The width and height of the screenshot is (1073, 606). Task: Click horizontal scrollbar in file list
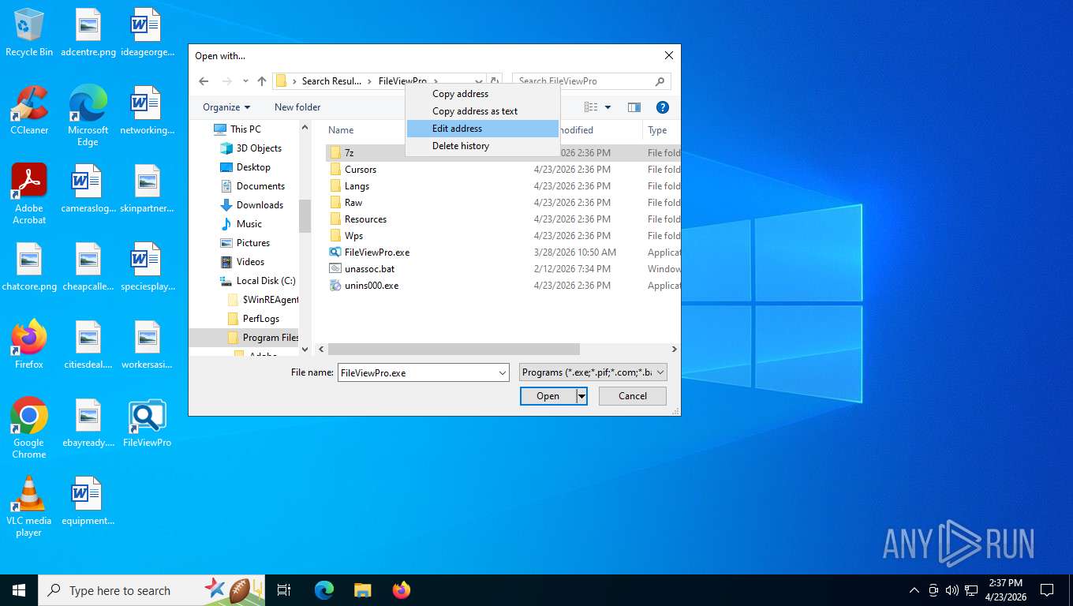(454, 349)
